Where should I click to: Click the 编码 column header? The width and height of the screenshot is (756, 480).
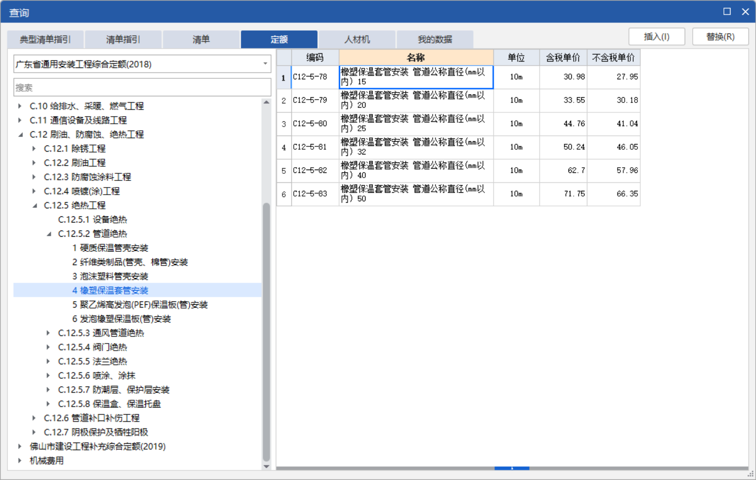(315, 58)
